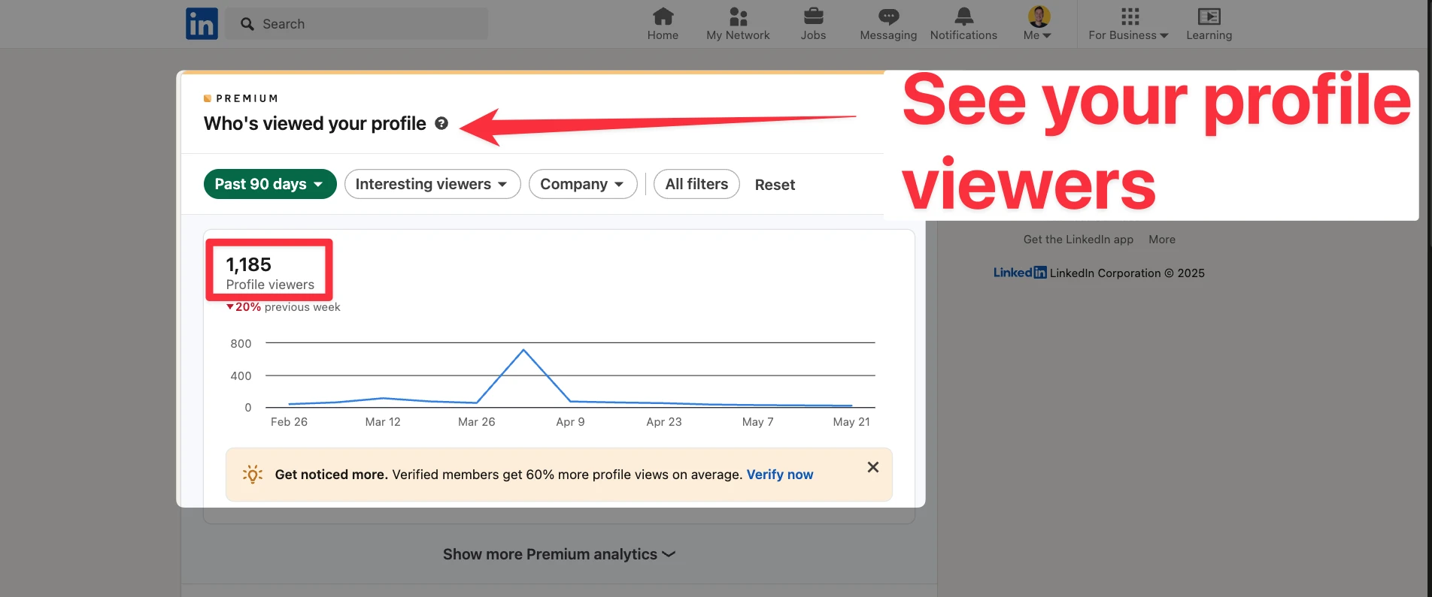This screenshot has height=597, width=1432.
Task: Open the Jobs section
Action: point(813,24)
